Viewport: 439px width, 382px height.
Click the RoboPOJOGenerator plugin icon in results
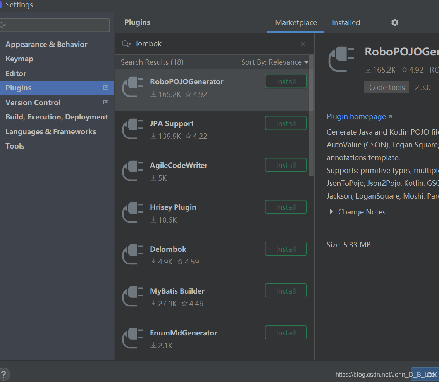point(133,87)
